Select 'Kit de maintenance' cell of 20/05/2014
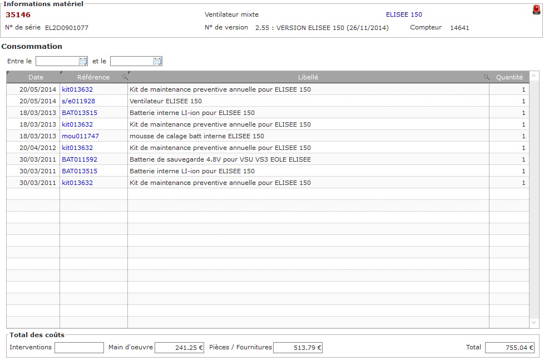 click(308, 89)
